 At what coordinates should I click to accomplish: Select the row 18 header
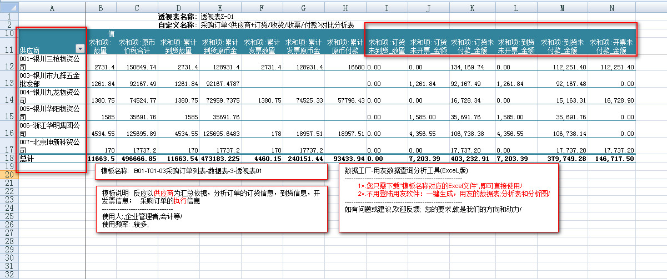click(8, 159)
